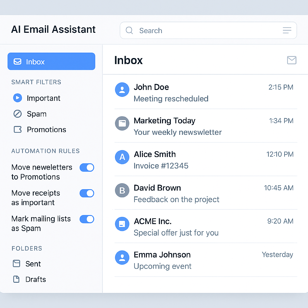Click the search magnifier icon
The width and height of the screenshot is (308, 308).
(129, 30)
